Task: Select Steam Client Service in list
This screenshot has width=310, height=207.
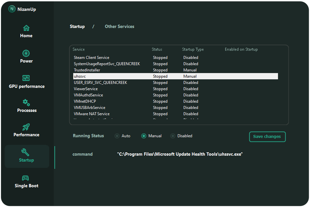Action: coord(91,58)
